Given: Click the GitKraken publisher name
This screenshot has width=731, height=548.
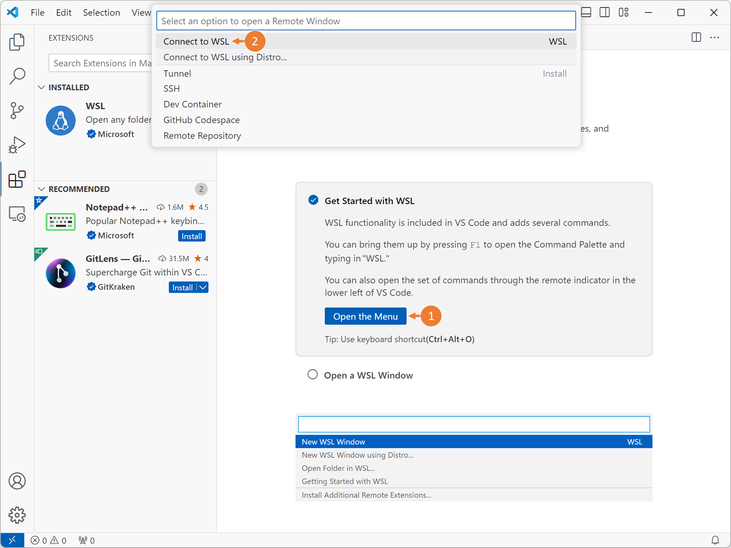Looking at the screenshot, I should [x=116, y=287].
